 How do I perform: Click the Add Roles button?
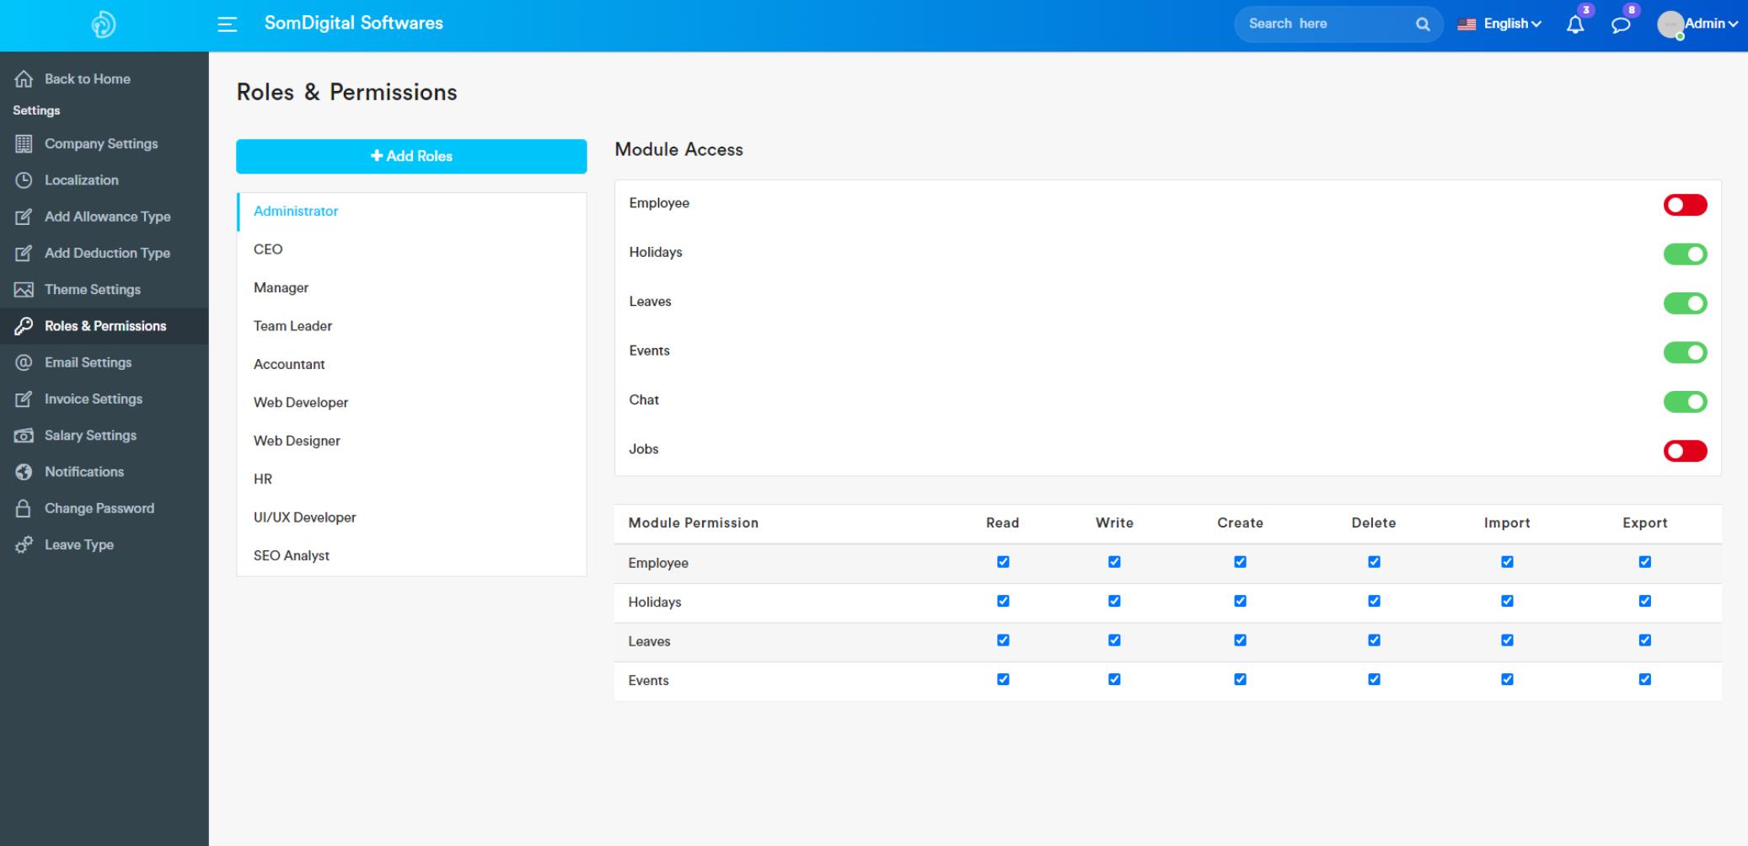pos(411,156)
